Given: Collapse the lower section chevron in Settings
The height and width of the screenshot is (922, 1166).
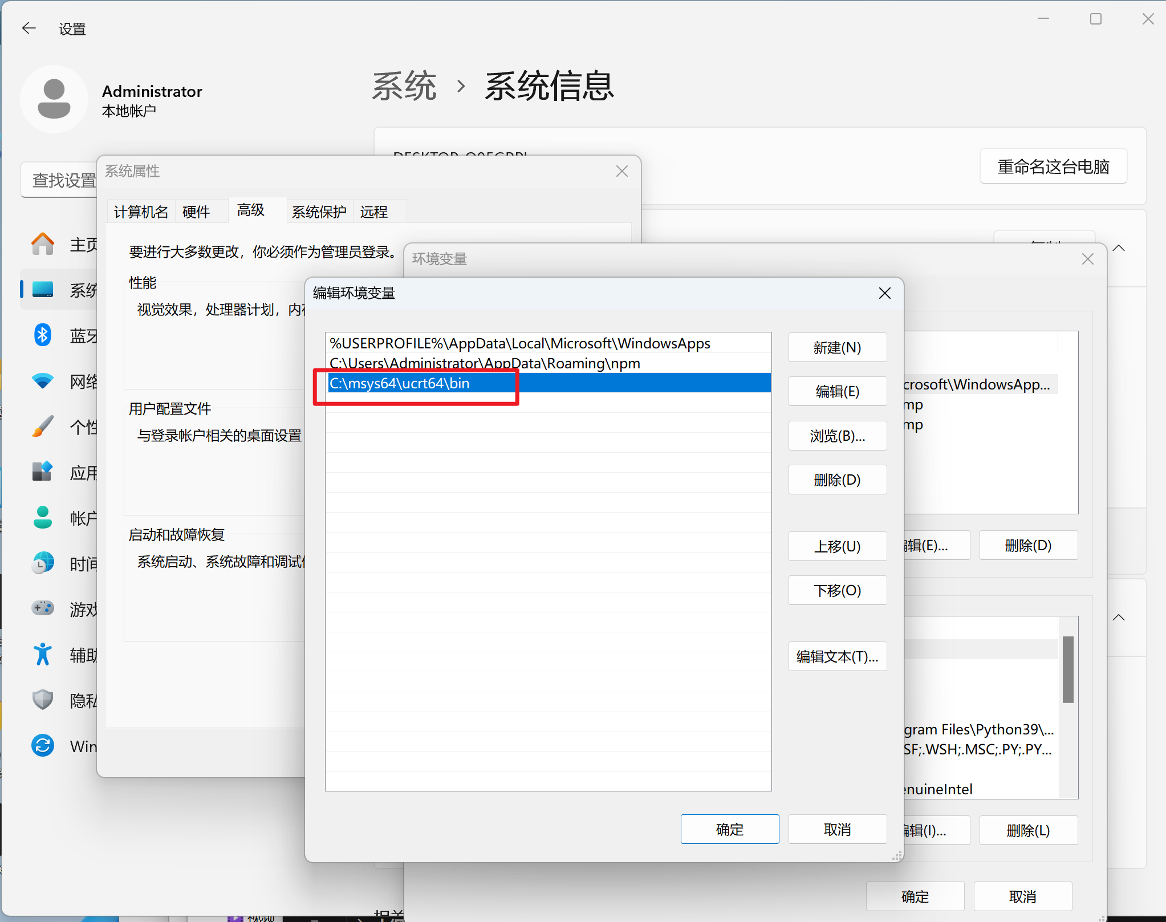Looking at the screenshot, I should (x=1119, y=618).
